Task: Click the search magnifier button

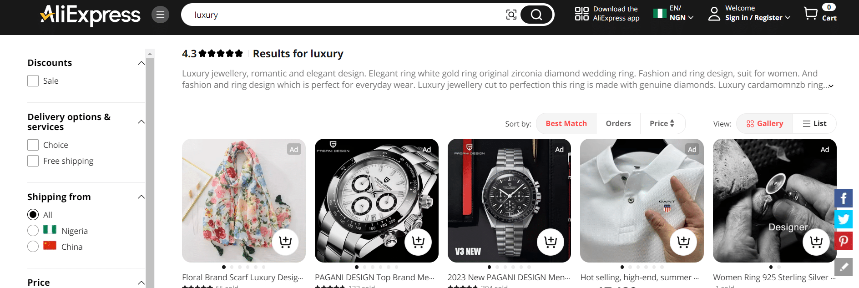Action: pyautogui.click(x=536, y=15)
